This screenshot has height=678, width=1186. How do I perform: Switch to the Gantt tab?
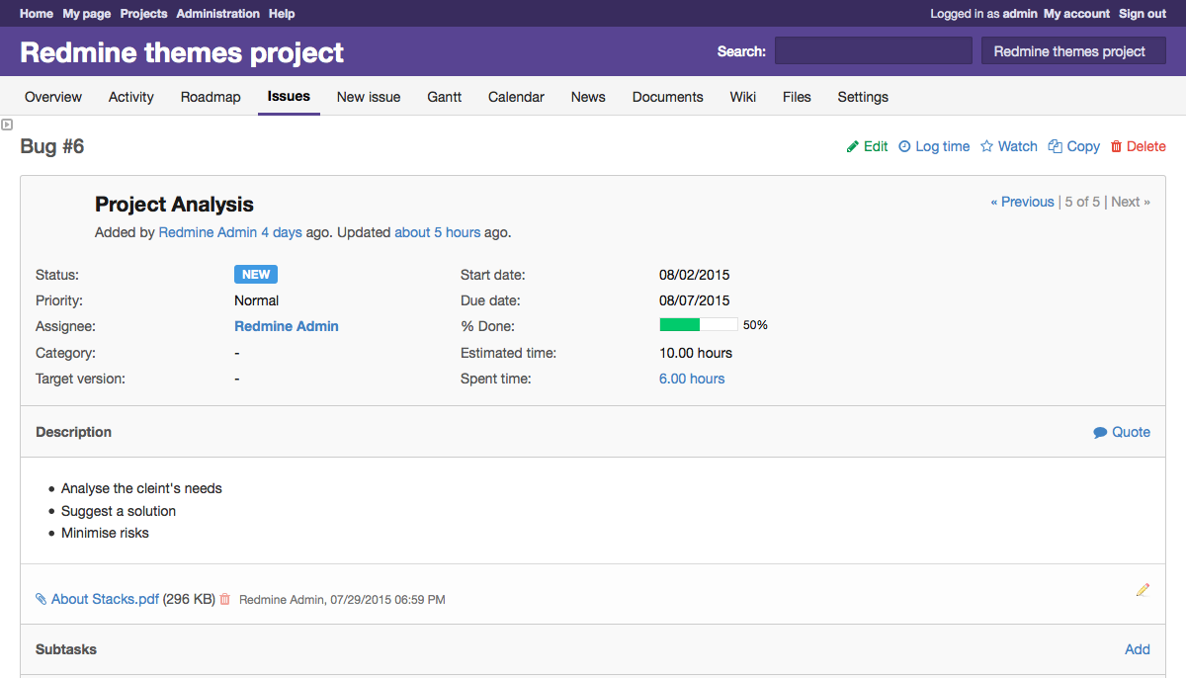(444, 97)
